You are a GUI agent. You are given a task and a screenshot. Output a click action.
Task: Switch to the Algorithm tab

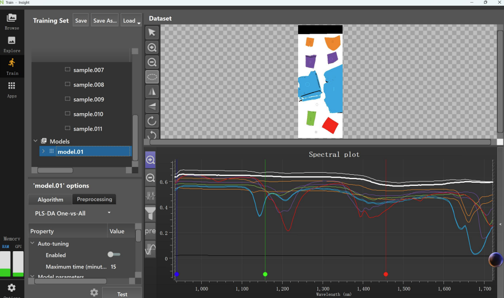pyautogui.click(x=51, y=200)
